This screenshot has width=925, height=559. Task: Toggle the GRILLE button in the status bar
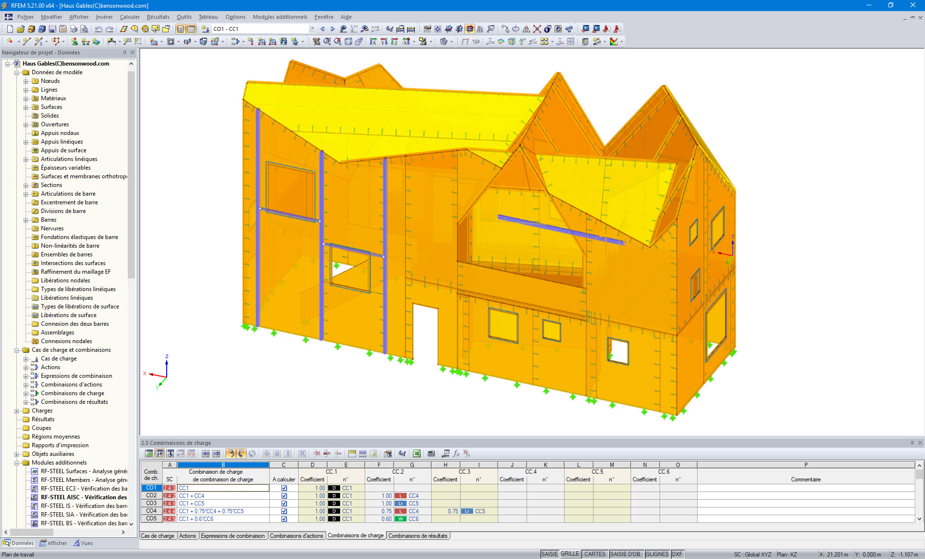tap(569, 554)
